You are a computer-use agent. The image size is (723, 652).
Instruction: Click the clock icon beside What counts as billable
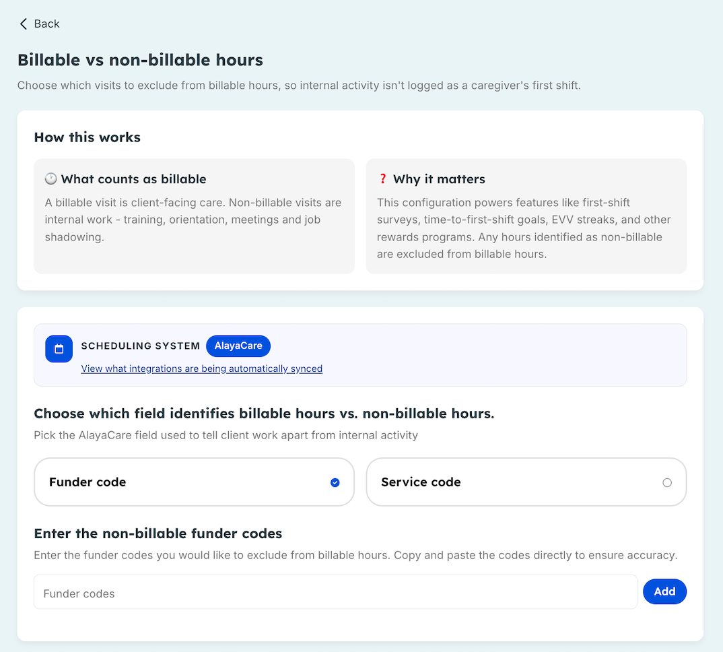(50, 178)
